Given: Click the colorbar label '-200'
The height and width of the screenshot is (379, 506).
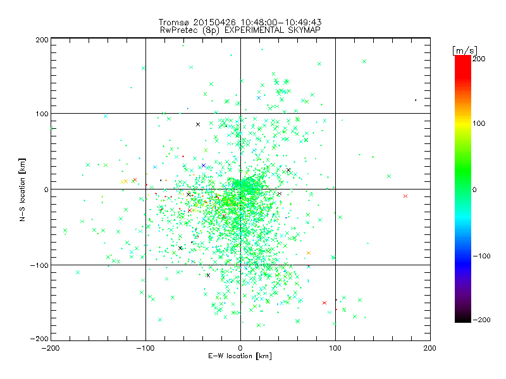Looking at the screenshot, I should coord(481,320).
